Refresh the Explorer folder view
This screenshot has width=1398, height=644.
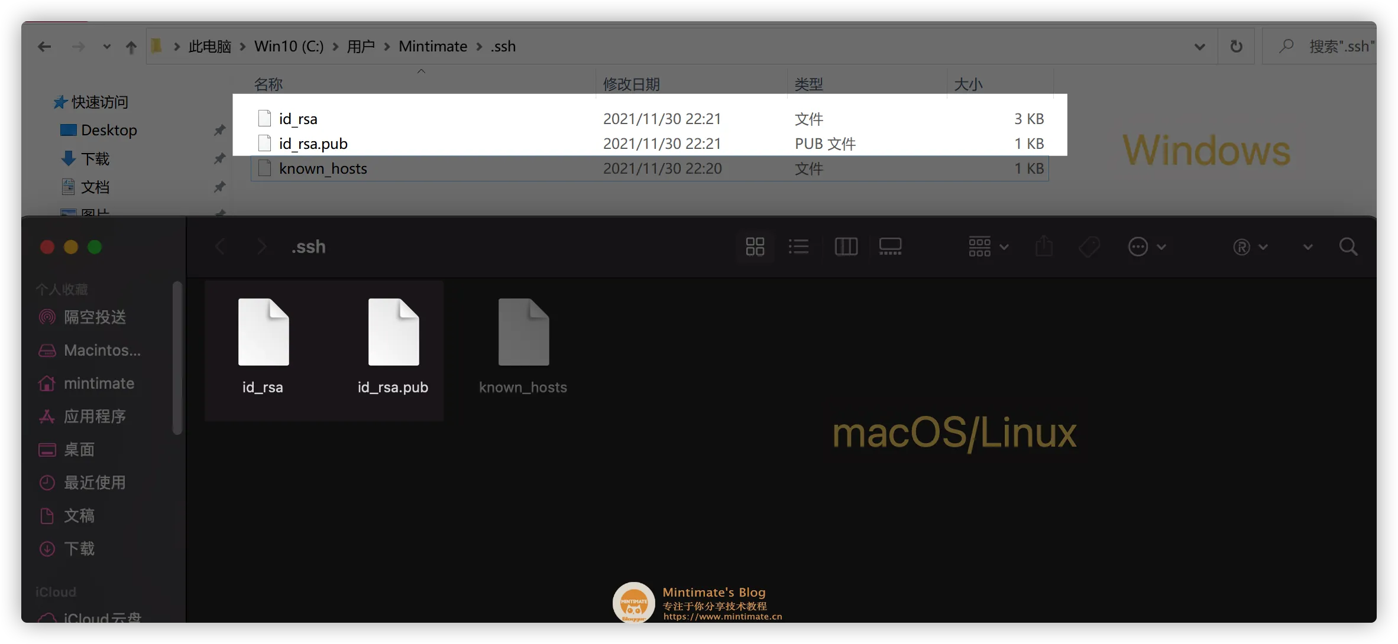click(x=1236, y=46)
